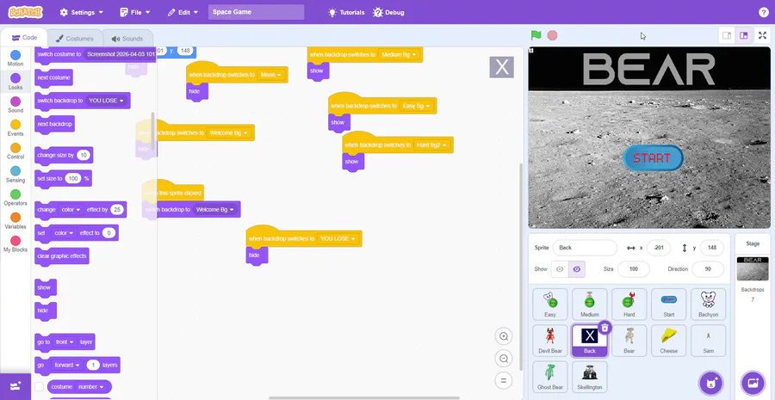Select the My Blocks category
The height and width of the screenshot is (400, 775).
coord(15,244)
